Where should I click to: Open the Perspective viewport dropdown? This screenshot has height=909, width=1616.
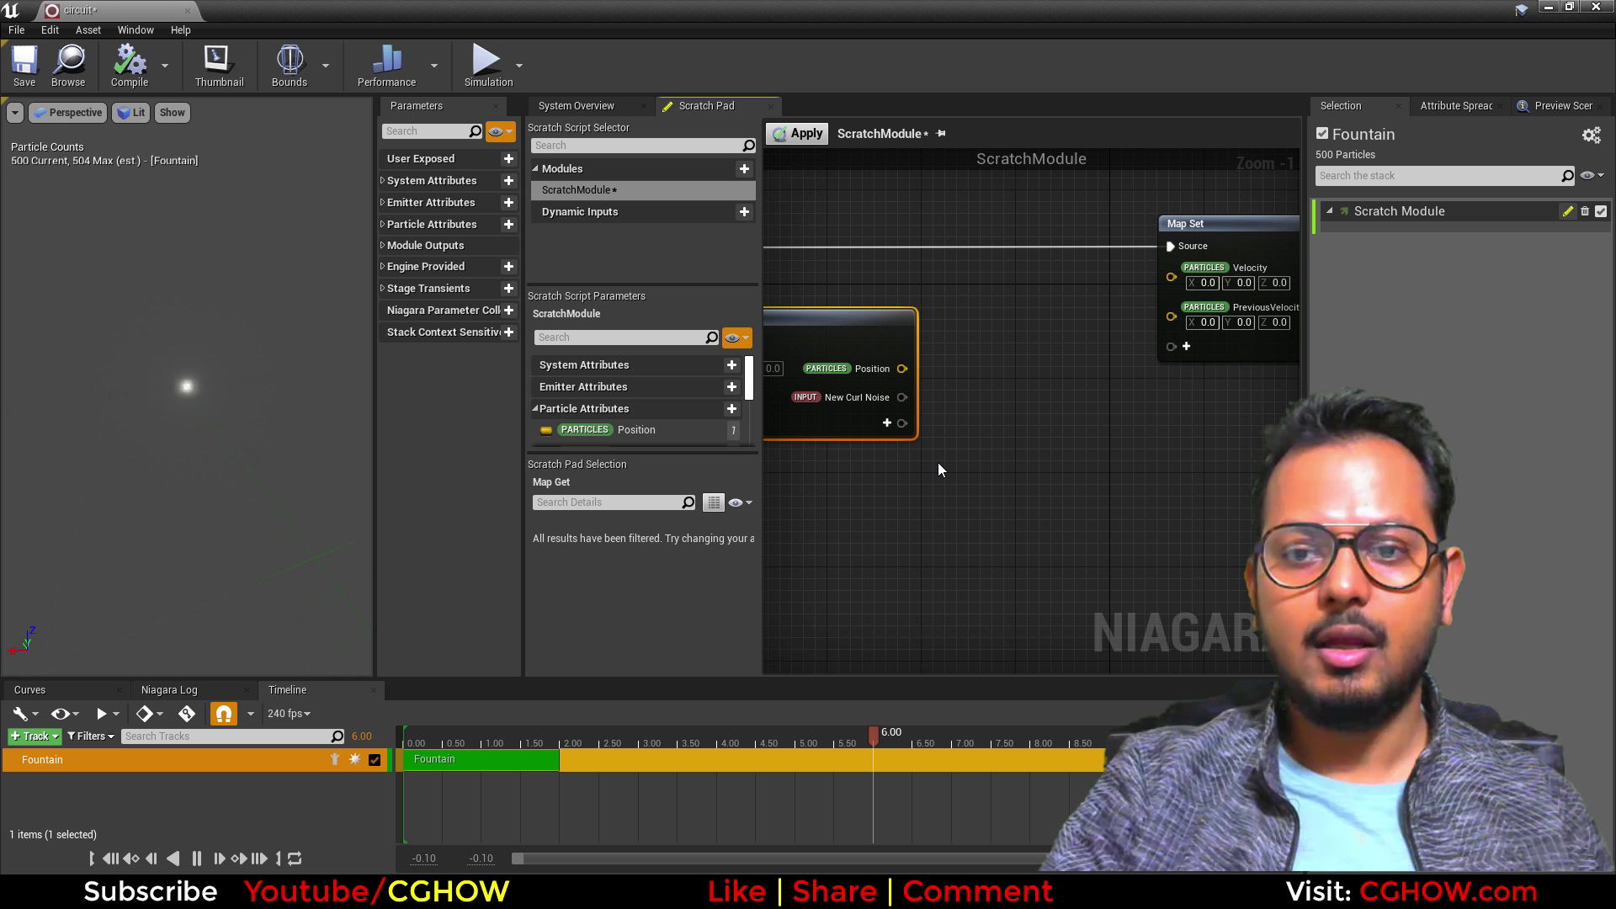point(67,112)
